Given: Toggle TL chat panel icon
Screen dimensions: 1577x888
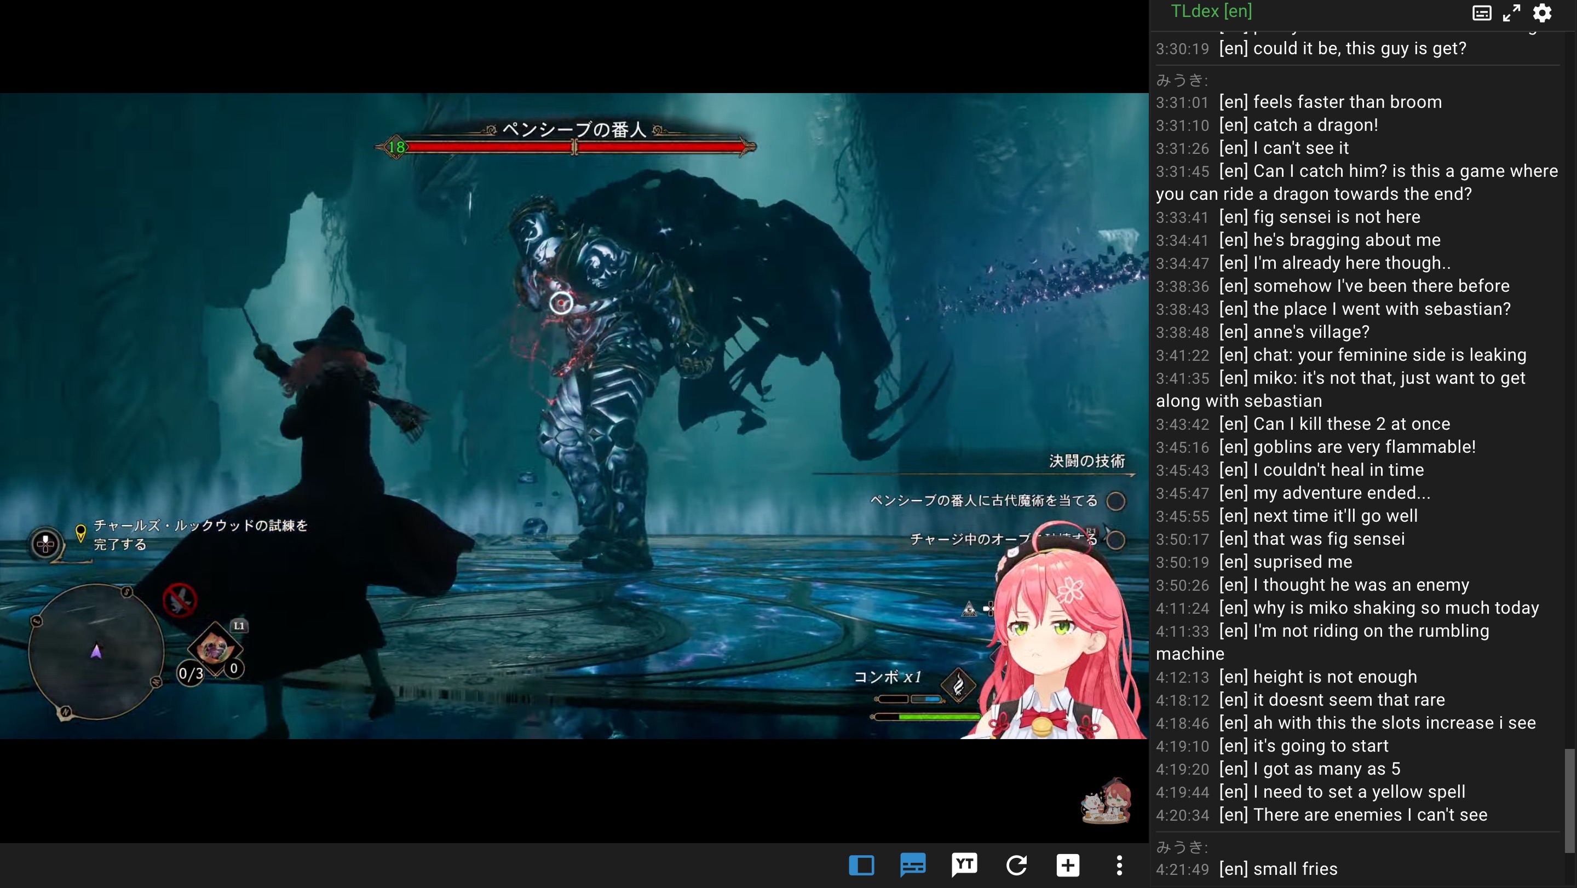Looking at the screenshot, I should click(x=913, y=866).
